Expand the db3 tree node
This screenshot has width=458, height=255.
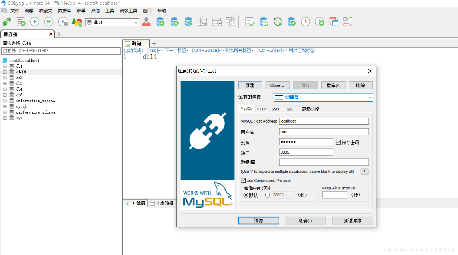(x=5, y=83)
